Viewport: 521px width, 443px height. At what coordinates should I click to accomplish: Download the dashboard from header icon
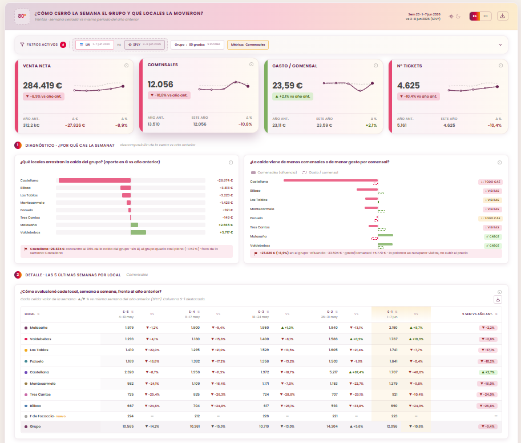[502, 16]
